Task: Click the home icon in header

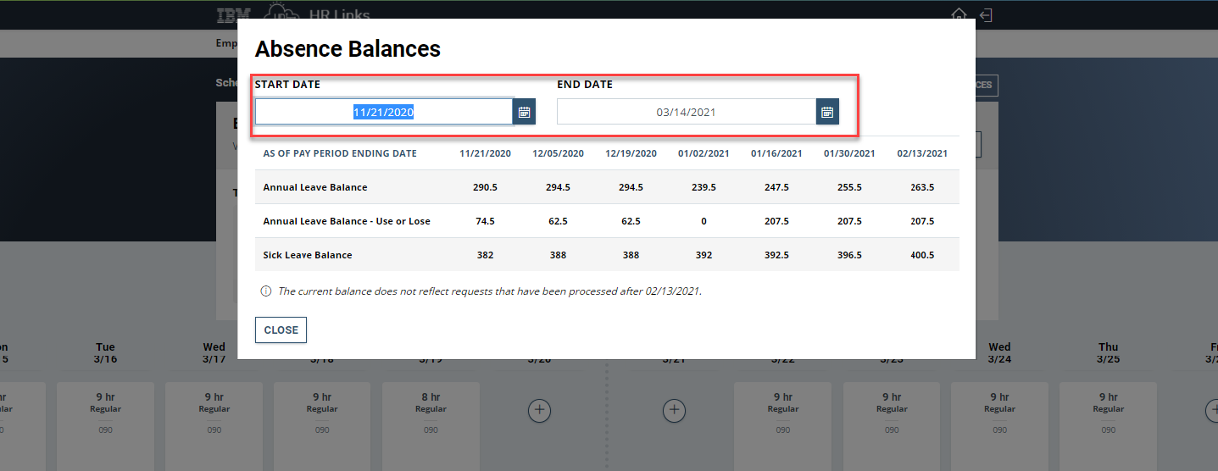Action: [x=959, y=15]
